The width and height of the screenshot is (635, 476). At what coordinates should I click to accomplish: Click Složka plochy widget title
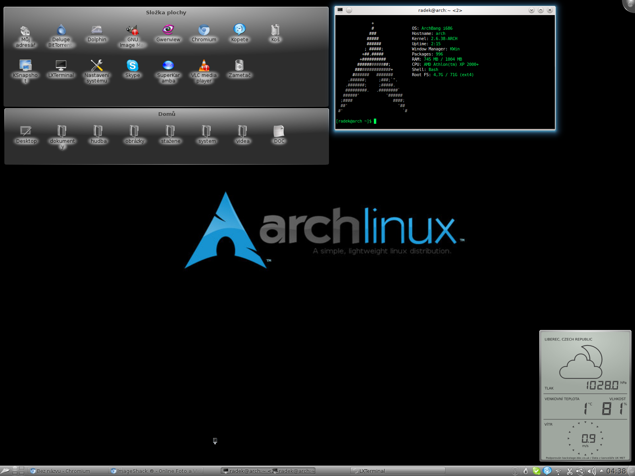[166, 12]
